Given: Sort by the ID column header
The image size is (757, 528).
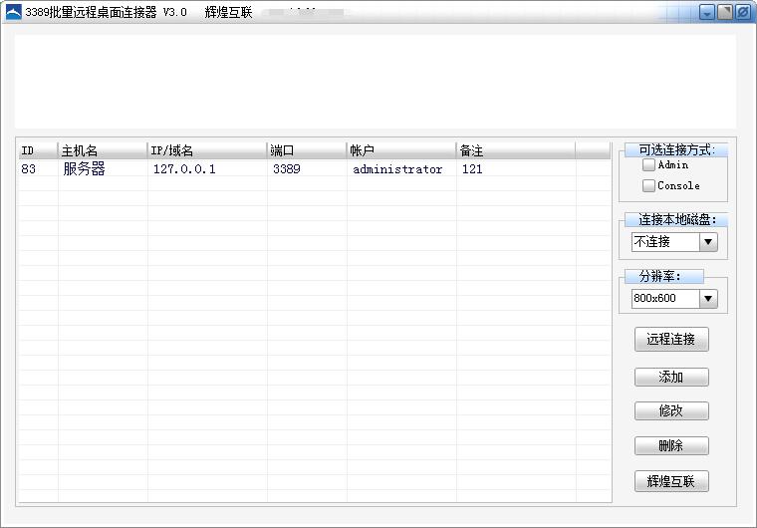Looking at the screenshot, I should pyautogui.click(x=38, y=150).
